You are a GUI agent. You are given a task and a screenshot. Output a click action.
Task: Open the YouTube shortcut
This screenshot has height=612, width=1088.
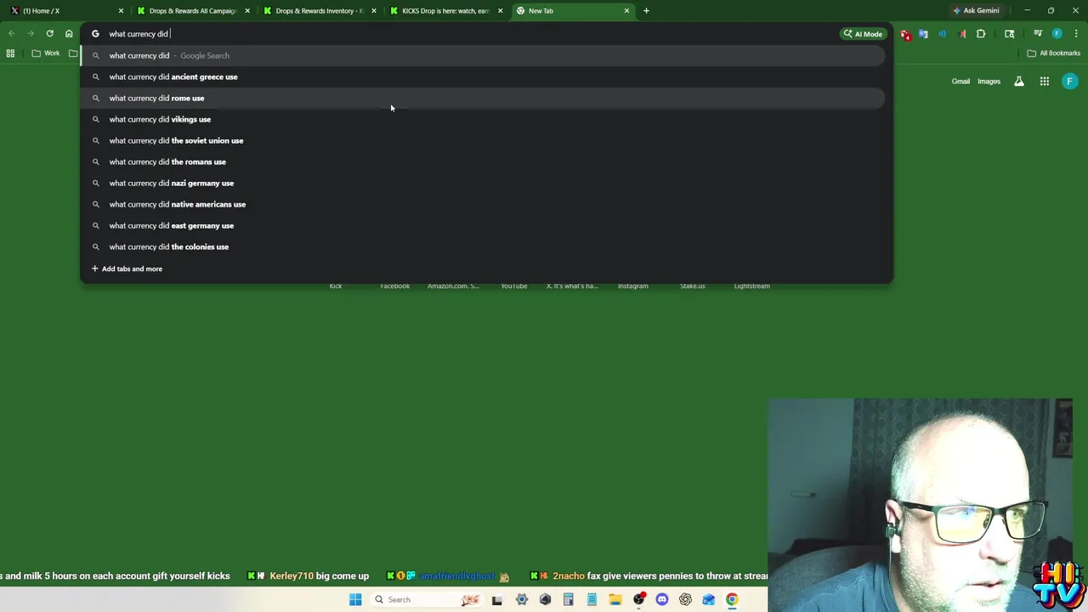coord(513,286)
